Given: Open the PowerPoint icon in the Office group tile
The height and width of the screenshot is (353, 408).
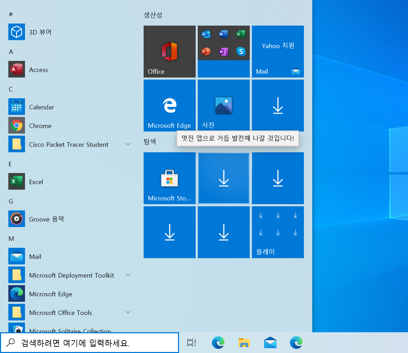Looking at the screenshot, I should click(206, 51).
